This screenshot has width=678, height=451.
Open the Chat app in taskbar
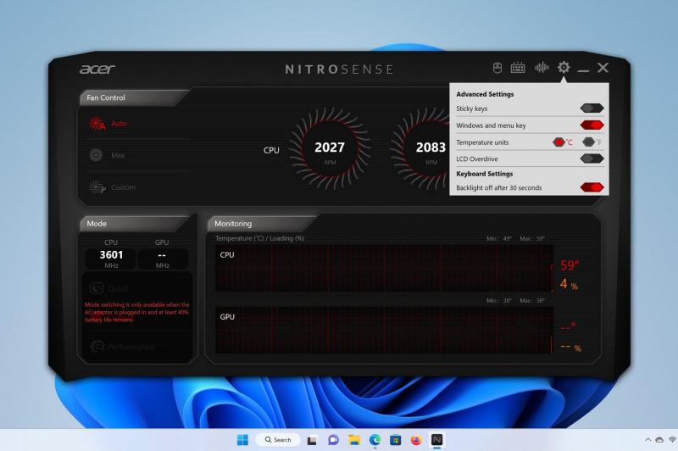coord(333,440)
